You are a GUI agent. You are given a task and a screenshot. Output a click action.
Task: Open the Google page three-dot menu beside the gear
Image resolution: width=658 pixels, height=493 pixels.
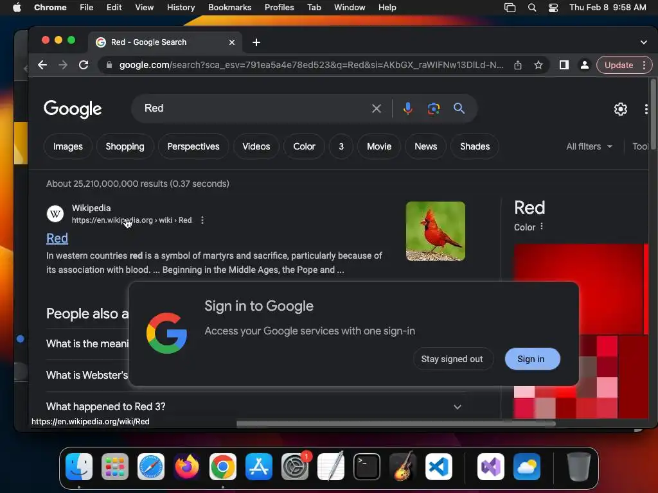(646, 109)
